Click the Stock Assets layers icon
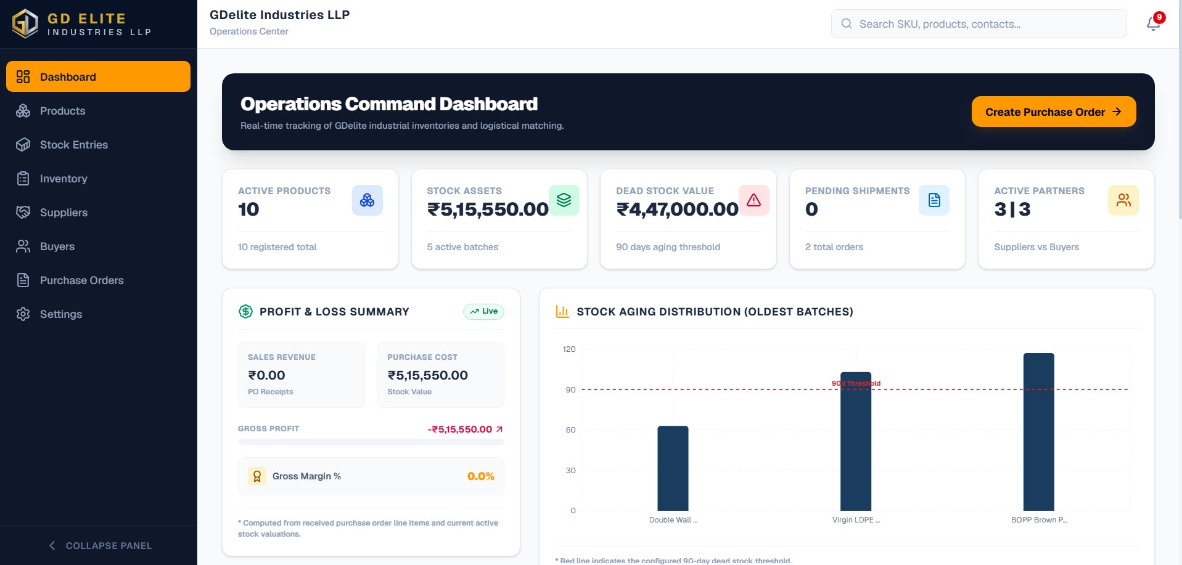This screenshot has width=1182, height=565. pyautogui.click(x=564, y=200)
